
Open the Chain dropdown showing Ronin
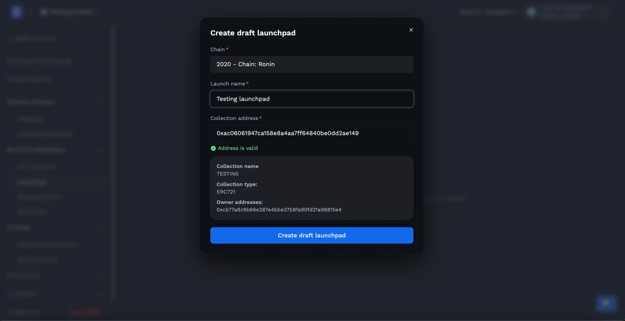[312, 64]
